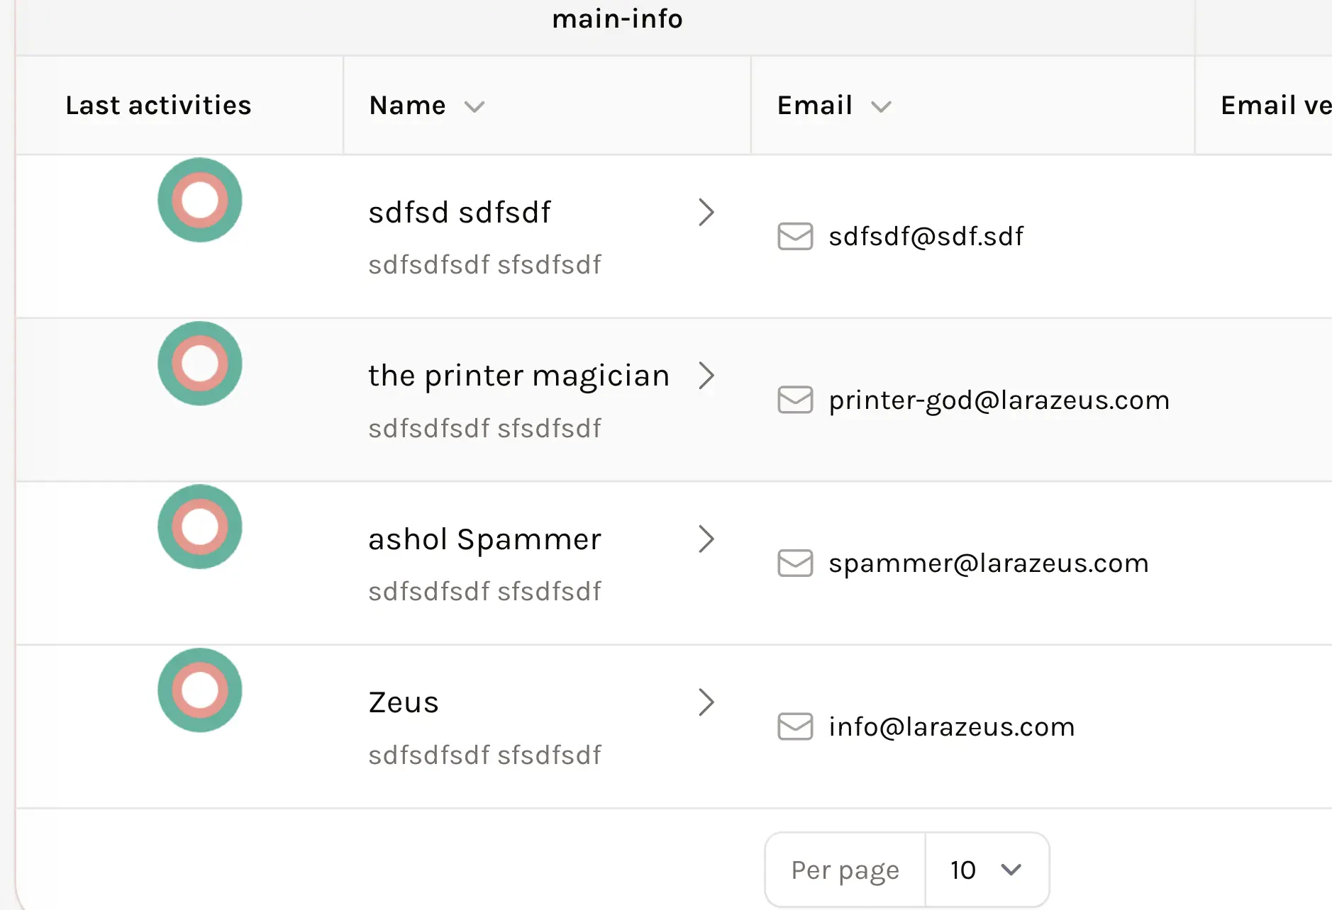Click the Zeus user name
This screenshot has width=1332, height=910.
click(404, 702)
